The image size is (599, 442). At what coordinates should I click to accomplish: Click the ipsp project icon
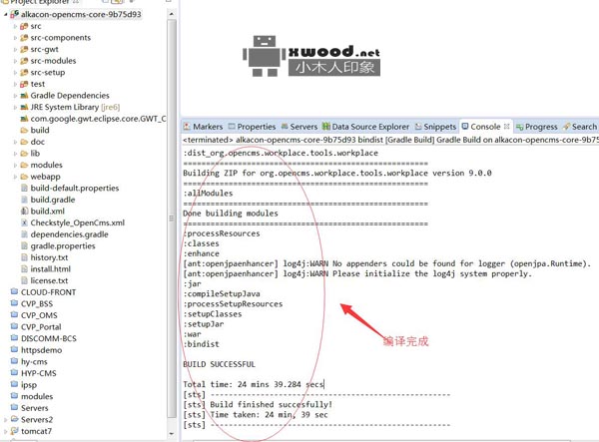coord(15,384)
